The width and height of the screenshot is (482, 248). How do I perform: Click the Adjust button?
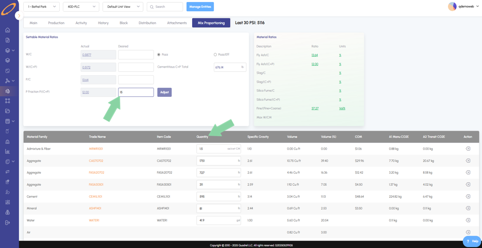pos(164,92)
